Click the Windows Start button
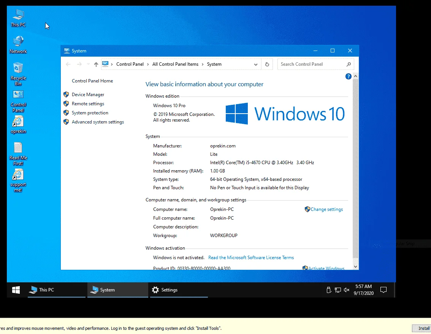The width and height of the screenshot is (431, 334). click(16, 290)
